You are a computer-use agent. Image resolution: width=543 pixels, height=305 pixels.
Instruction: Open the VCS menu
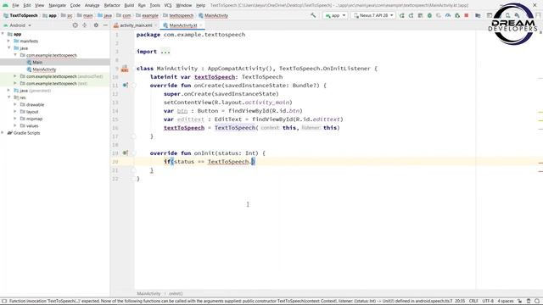point(168,5)
